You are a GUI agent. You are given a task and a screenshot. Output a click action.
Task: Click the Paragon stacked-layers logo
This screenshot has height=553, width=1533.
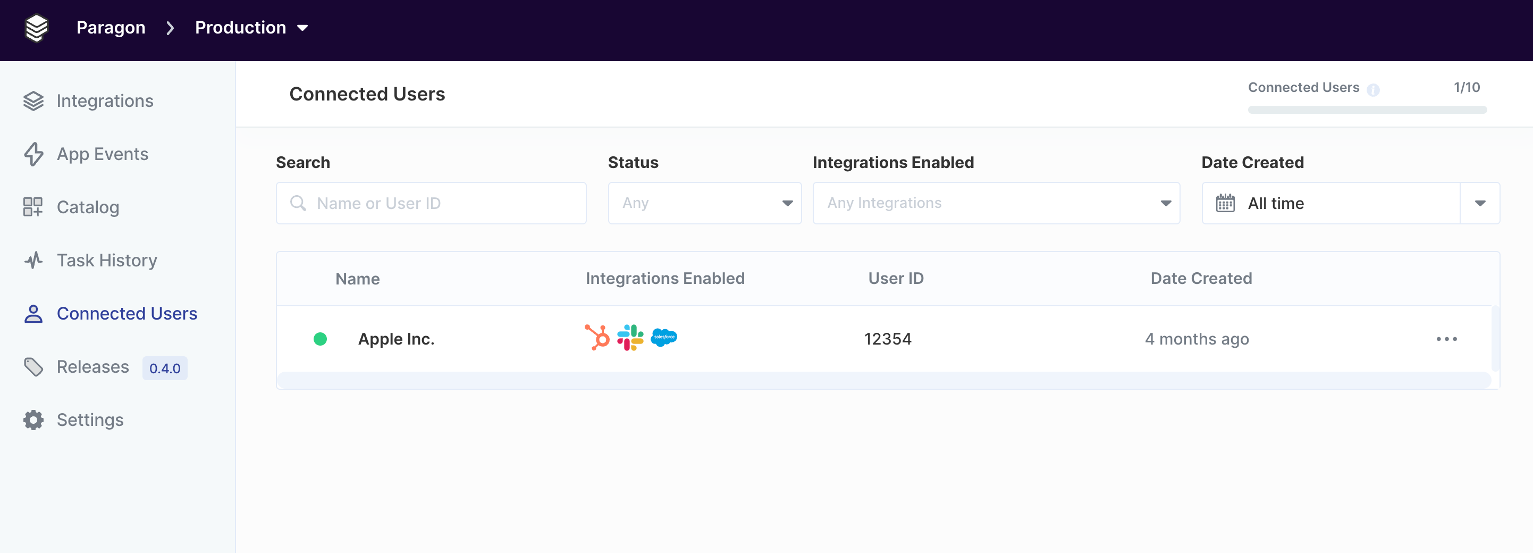36,27
